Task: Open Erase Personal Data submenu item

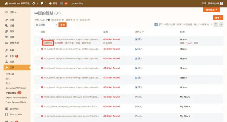Action: (x=16, y=102)
